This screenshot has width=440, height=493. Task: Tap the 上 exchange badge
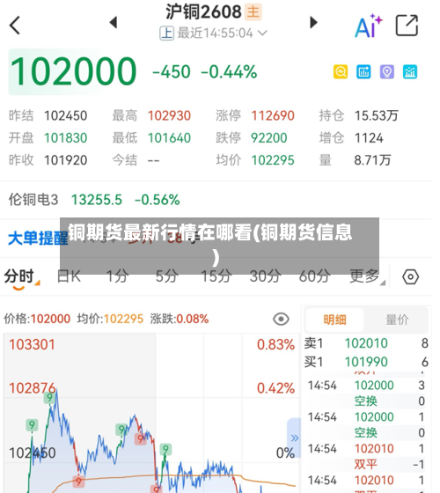tap(166, 33)
